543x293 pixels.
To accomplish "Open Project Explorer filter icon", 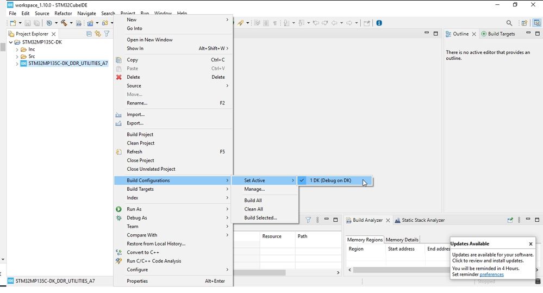I will pos(107,34).
